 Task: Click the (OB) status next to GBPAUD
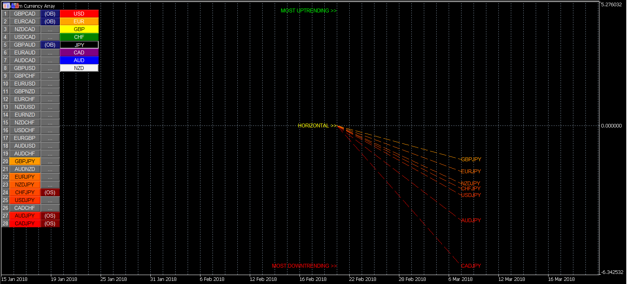point(50,45)
